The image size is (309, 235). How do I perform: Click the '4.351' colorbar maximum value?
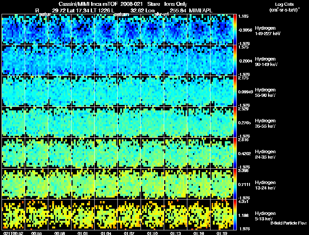click(x=243, y=201)
